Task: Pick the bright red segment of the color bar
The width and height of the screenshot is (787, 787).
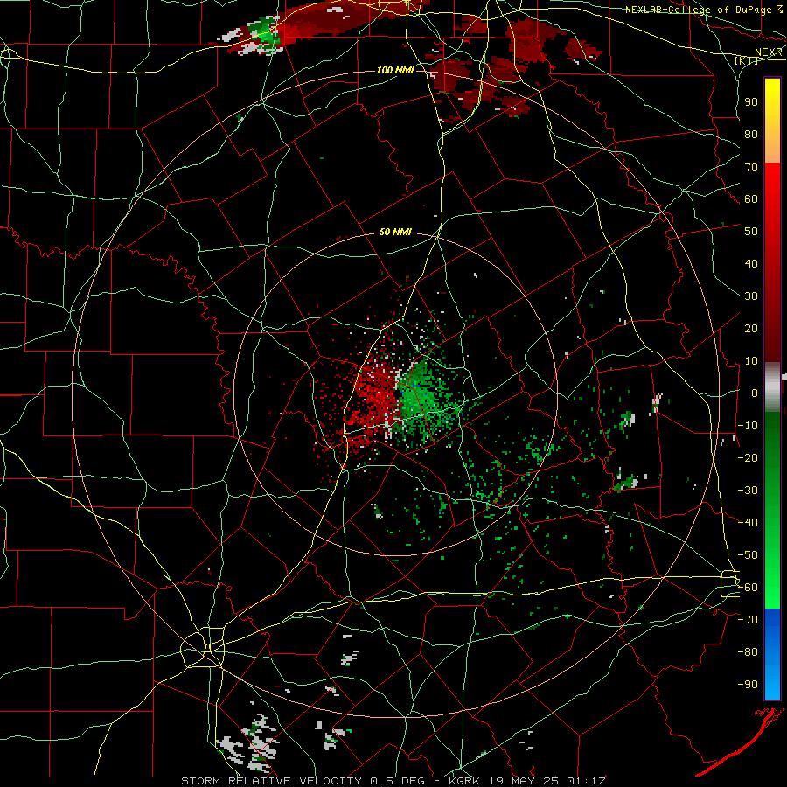Action: point(772,201)
